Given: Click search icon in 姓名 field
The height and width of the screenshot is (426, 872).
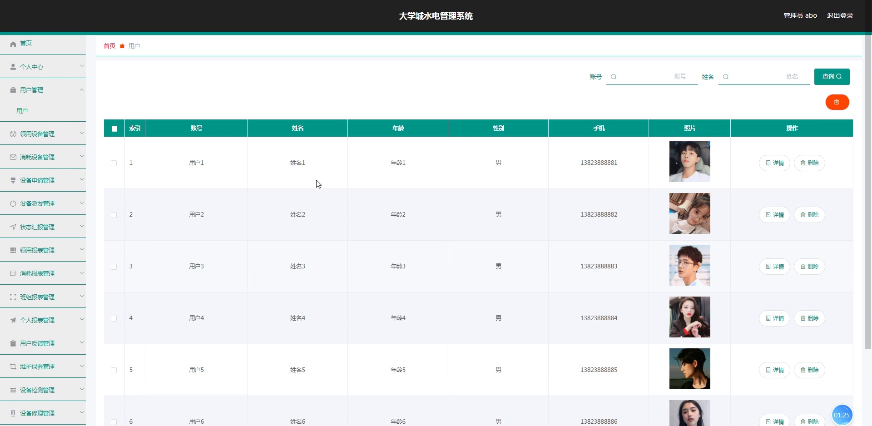Looking at the screenshot, I should (x=726, y=77).
